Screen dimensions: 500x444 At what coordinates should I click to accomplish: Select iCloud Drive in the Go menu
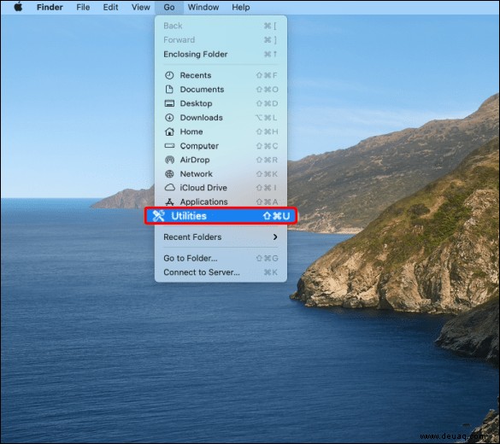[x=221, y=188]
